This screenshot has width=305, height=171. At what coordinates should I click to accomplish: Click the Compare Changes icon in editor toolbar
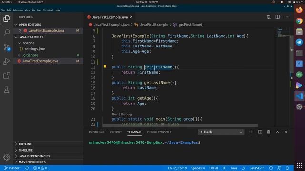coord(269,17)
